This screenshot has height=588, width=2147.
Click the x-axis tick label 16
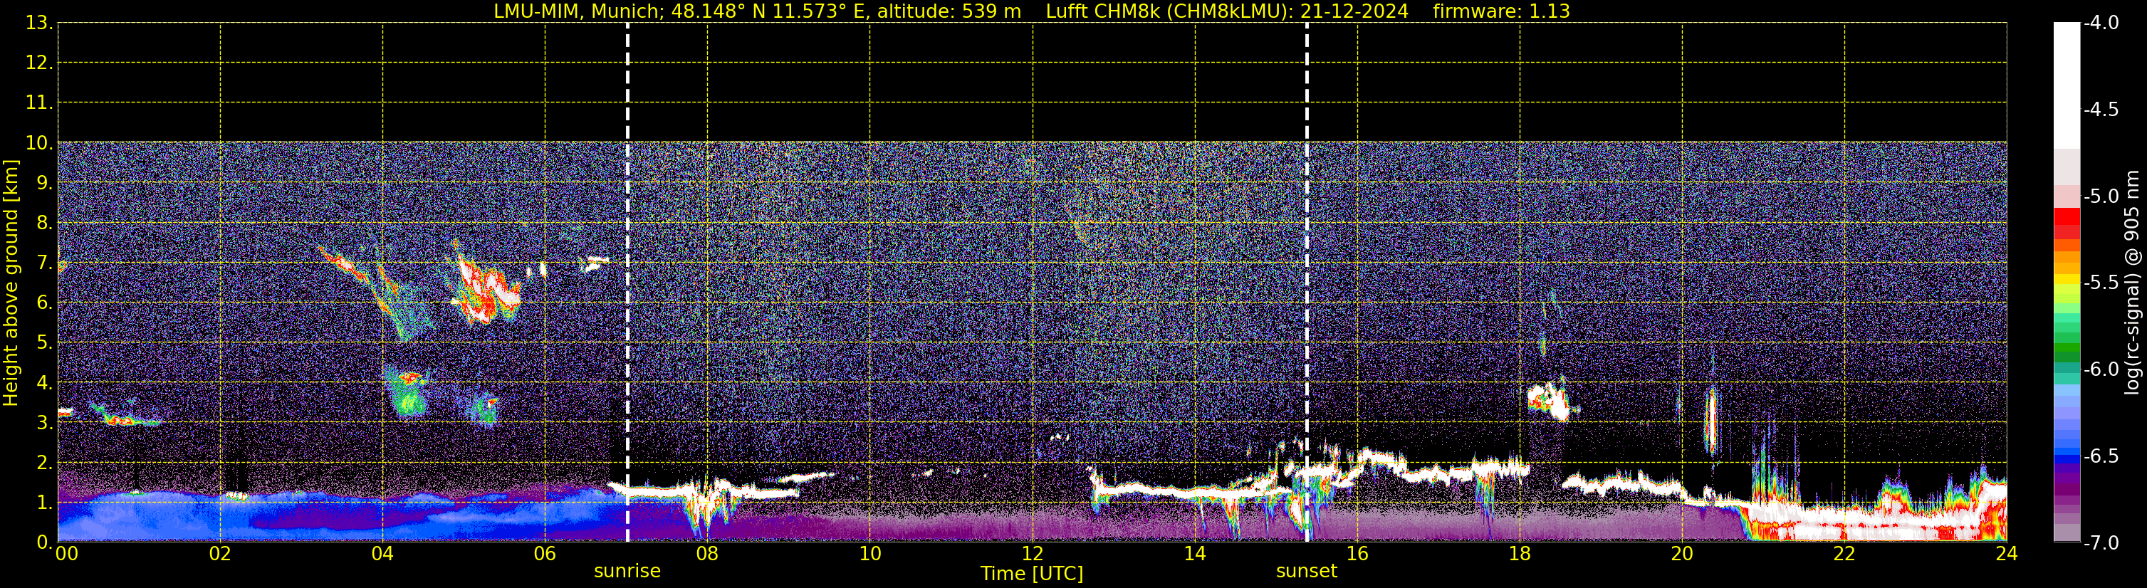pyautogui.click(x=1358, y=554)
